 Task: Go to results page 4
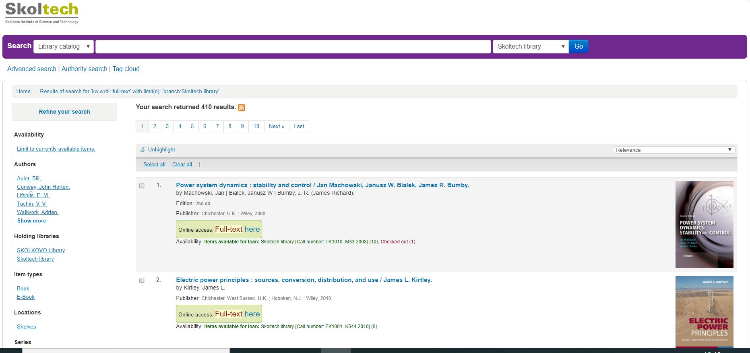[180, 126]
